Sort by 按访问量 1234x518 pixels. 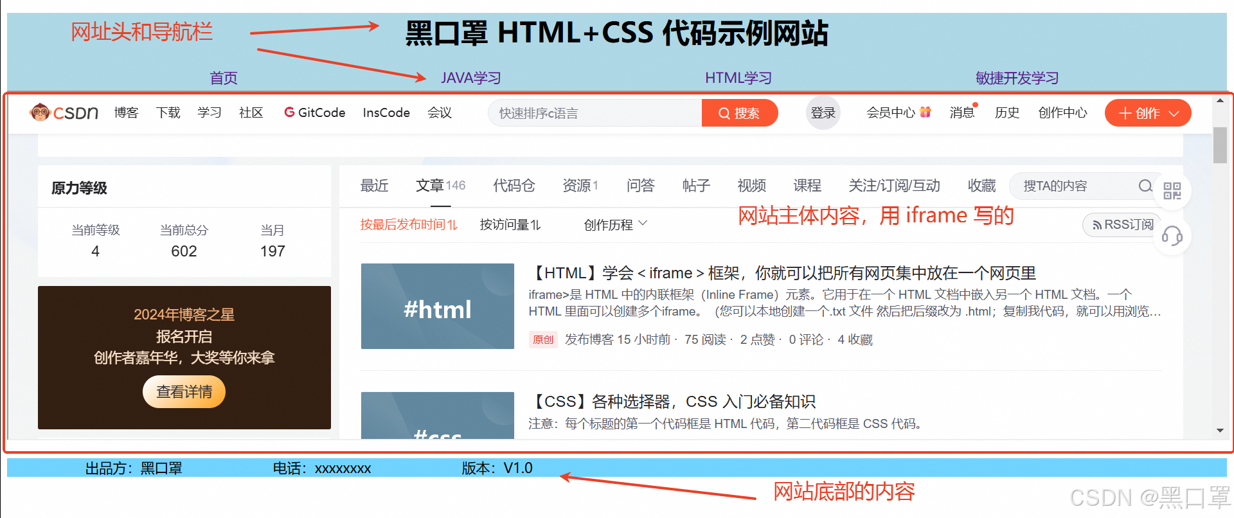click(510, 224)
